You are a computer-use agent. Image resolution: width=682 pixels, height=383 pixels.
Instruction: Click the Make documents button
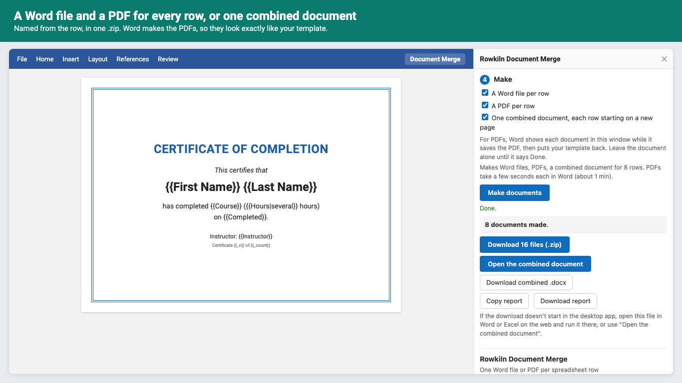tap(515, 192)
